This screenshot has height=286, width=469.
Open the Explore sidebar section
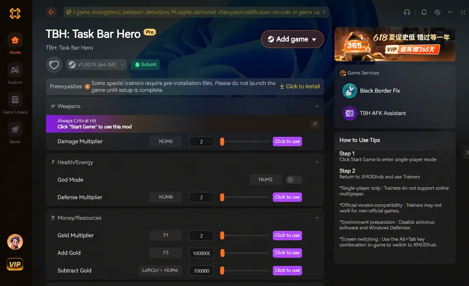point(15,74)
